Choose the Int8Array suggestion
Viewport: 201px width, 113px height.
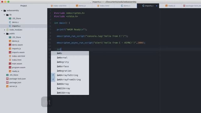click(70, 84)
